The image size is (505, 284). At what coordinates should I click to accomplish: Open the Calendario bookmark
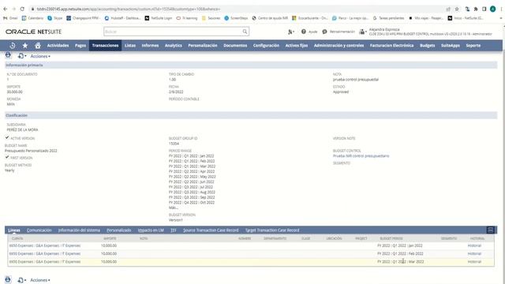[x=32, y=18]
